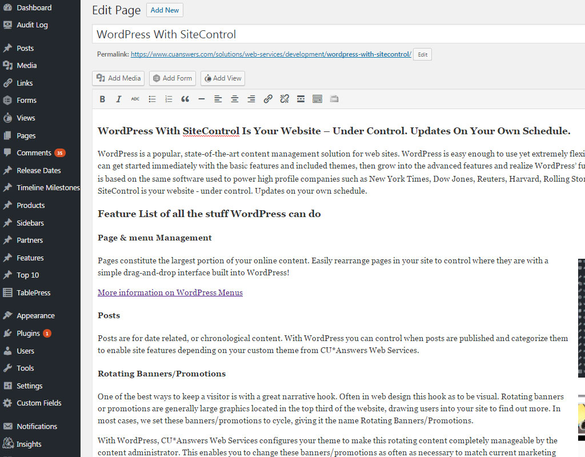585x457 pixels.
Task: Center align the text
Action: pos(234,99)
